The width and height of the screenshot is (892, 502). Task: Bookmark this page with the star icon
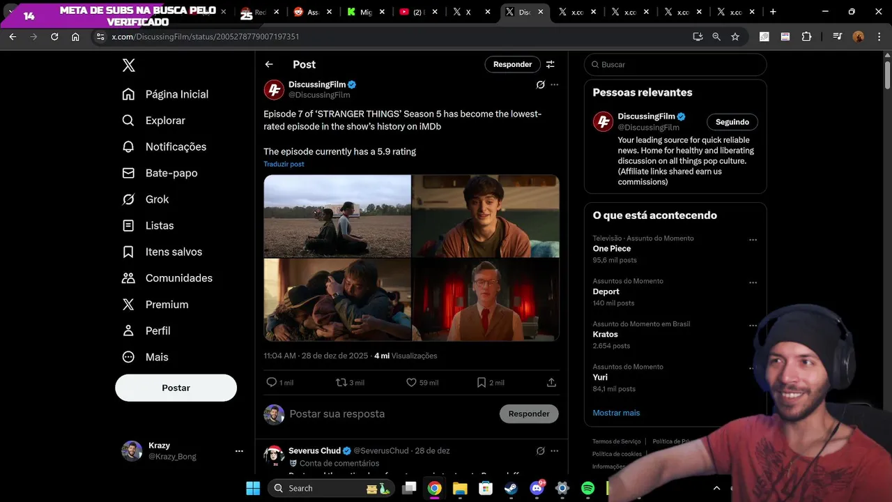[x=735, y=37]
